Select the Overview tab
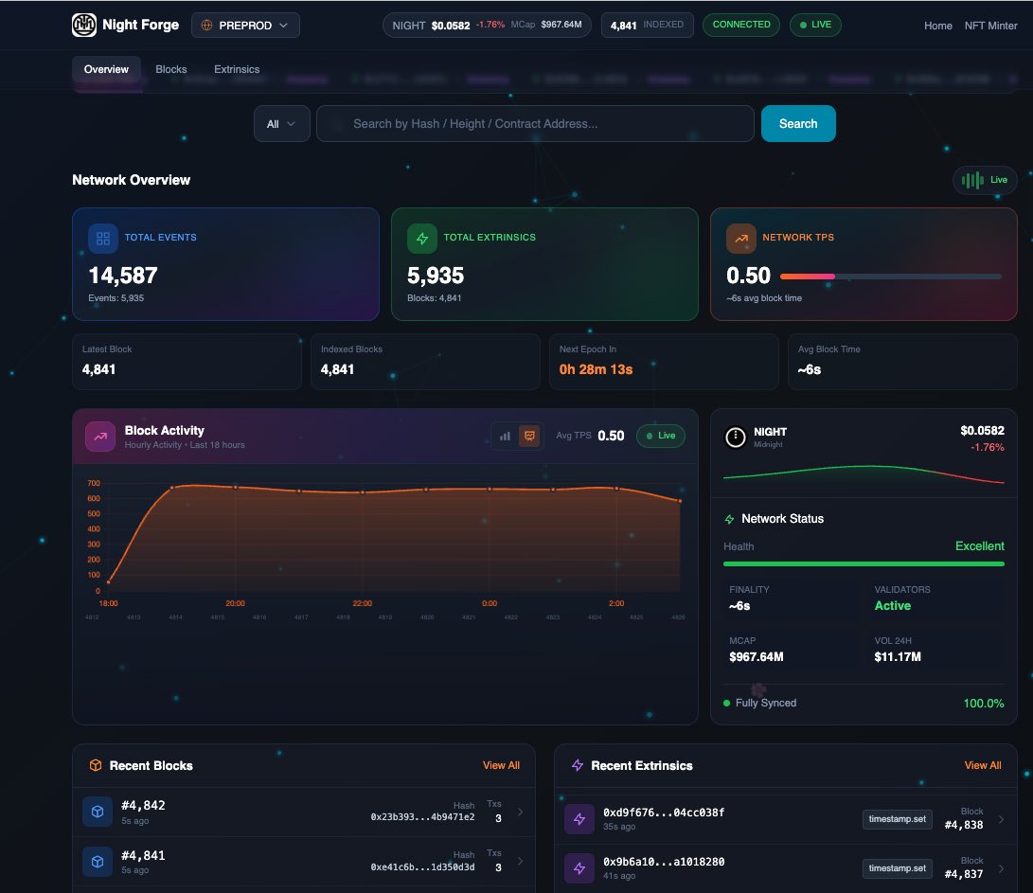 click(106, 69)
